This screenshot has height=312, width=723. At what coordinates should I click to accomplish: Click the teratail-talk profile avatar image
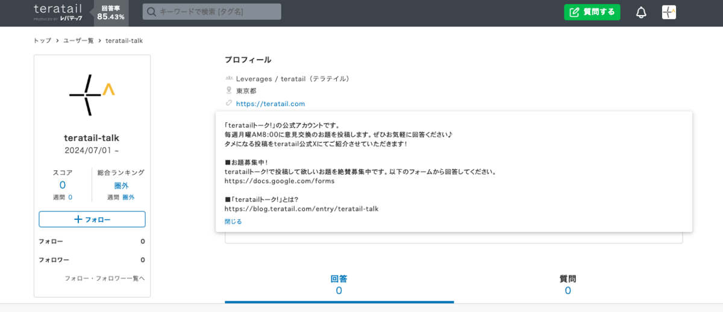click(x=92, y=95)
